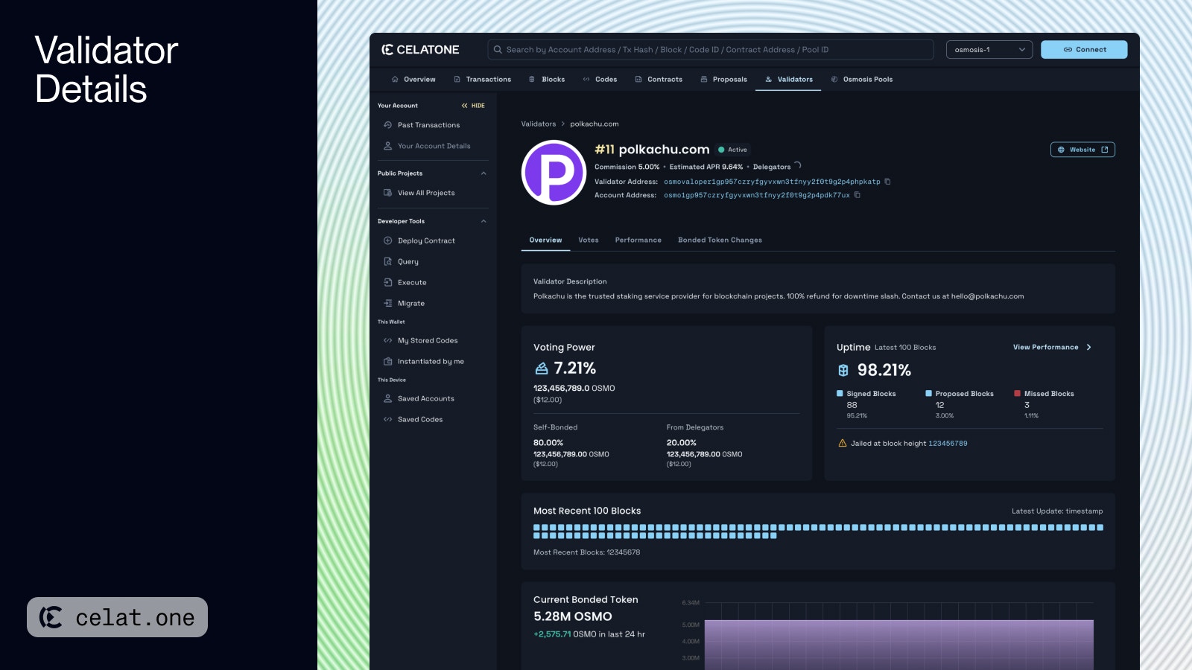Collapse the Public Projects section
This screenshot has height=670, width=1192.
pyautogui.click(x=484, y=173)
